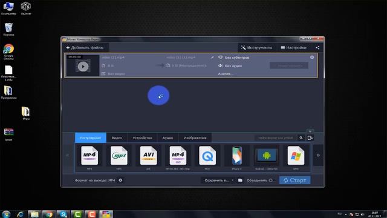Switch to the Аудио tab
Image resolution: width=387 pixels, height=218 pixels.
[x=167, y=137]
